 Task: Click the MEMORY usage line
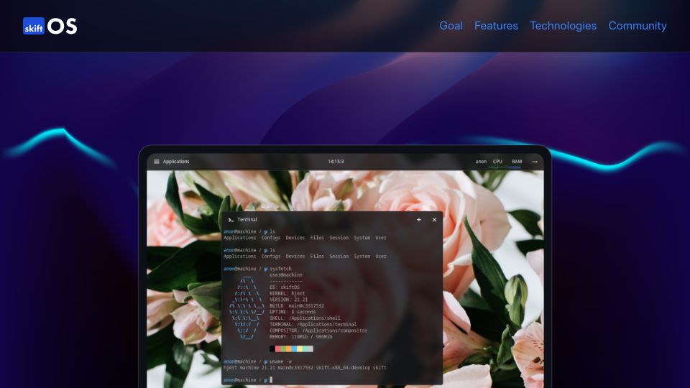pyautogui.click(x=300, y=336)
